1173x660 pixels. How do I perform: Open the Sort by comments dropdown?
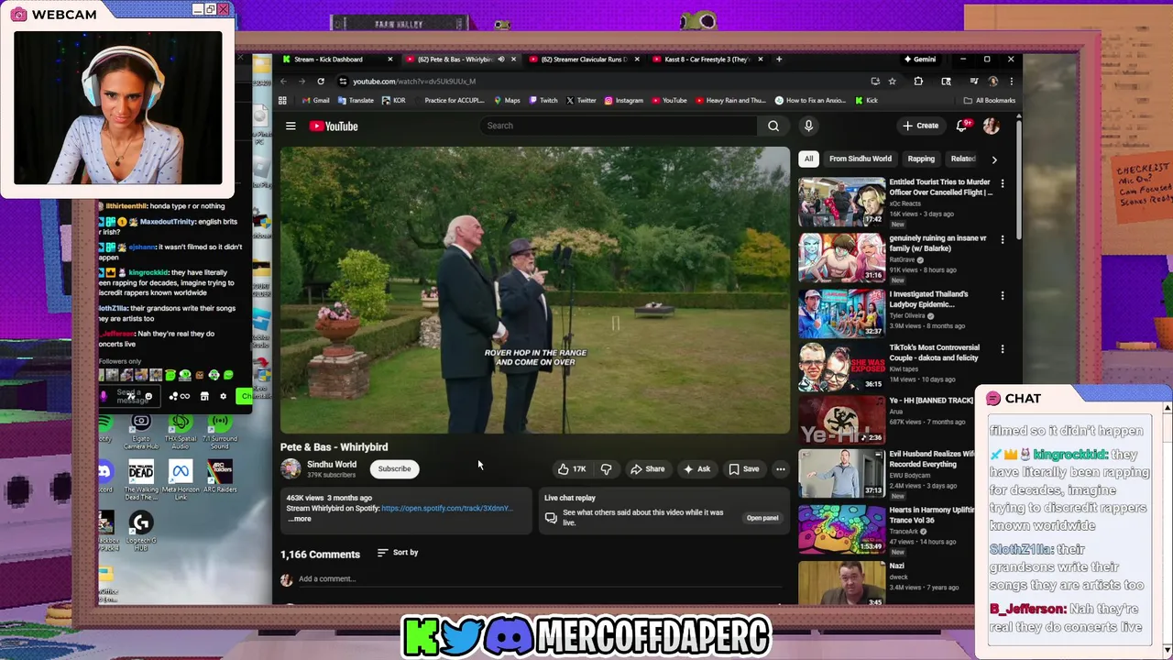(398, 553)
